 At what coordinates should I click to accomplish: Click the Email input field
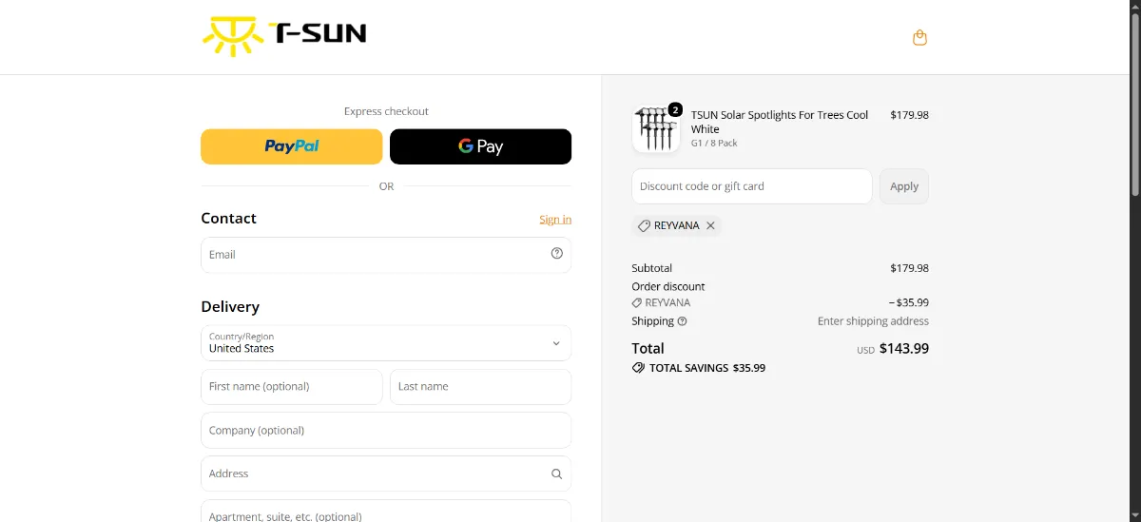(x=386, y=255)
